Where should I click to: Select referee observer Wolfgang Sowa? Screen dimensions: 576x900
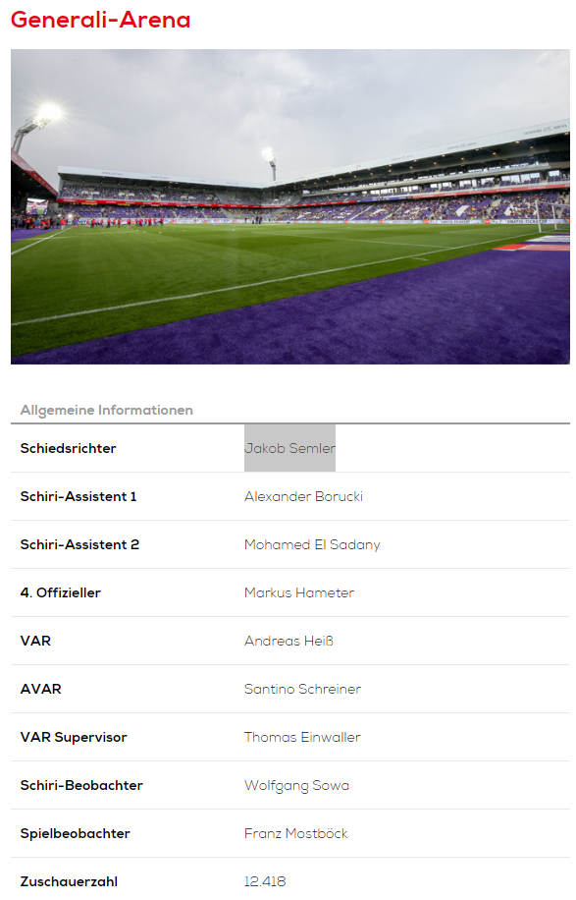point(297,786)
